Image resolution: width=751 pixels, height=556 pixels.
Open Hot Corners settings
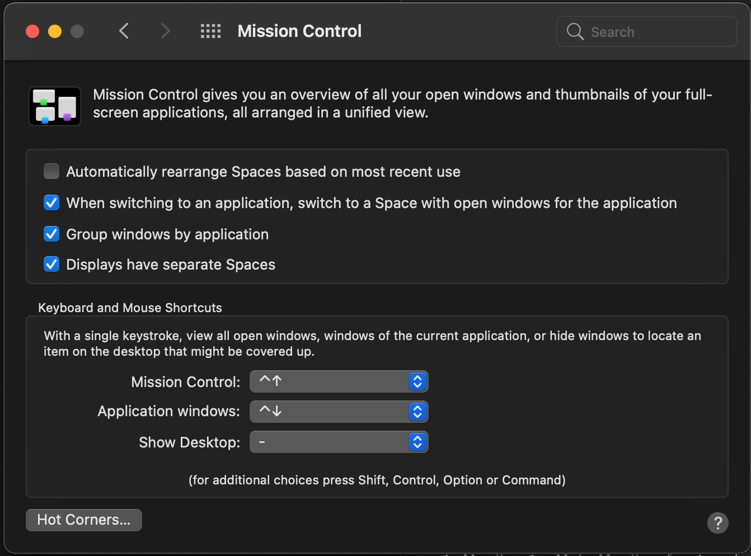click(84, 520)
